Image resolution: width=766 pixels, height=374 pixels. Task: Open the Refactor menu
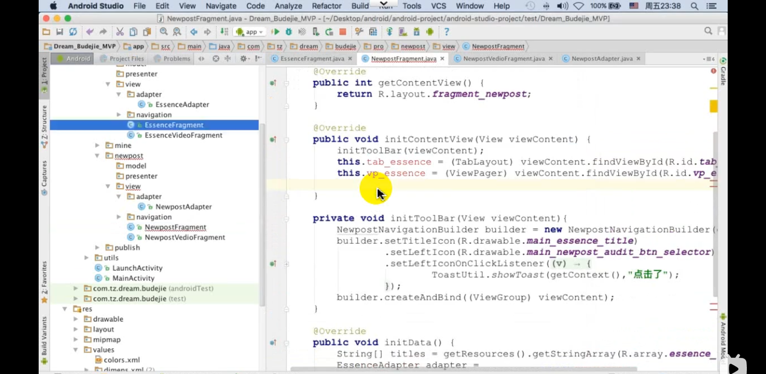tap(326, 6)
